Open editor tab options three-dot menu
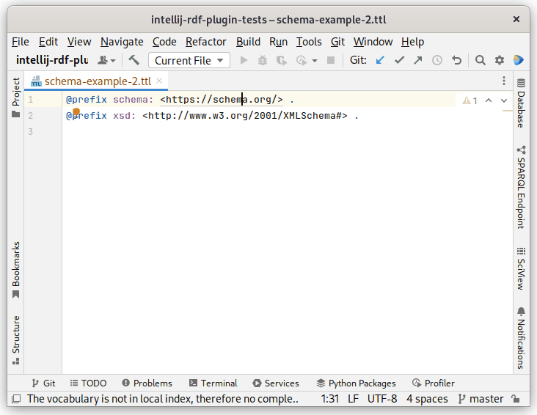537x415 pixels. (x=504, y=81)
